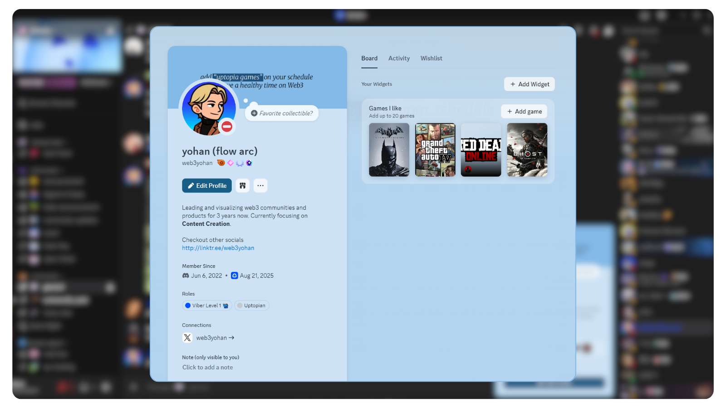
Task: Click the emoji in the Viber Level 1 role
Action: (226, 306)
